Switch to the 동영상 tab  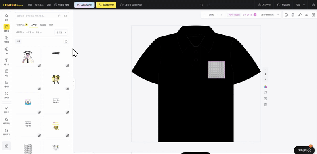coord(43,25)
